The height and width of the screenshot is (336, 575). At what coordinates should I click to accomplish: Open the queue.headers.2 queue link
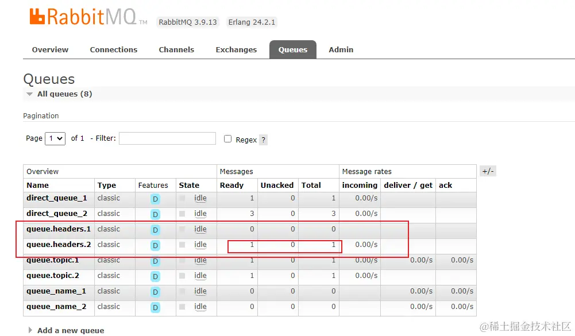pyautogui.click(x=59, y=244)
